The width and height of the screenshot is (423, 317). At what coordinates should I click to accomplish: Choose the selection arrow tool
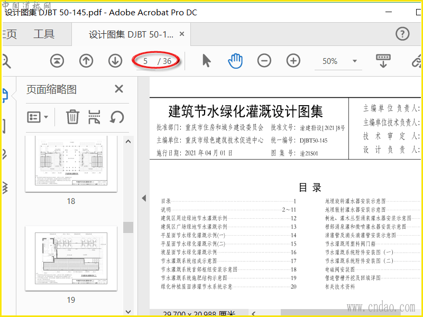[206, 60]
